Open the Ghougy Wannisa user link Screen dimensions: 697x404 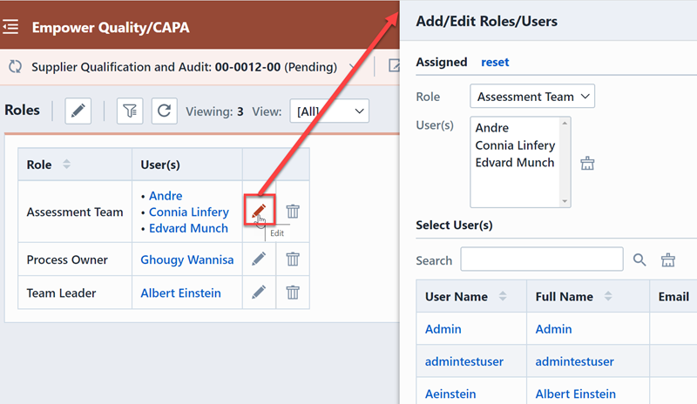click(x=186, y=259)
